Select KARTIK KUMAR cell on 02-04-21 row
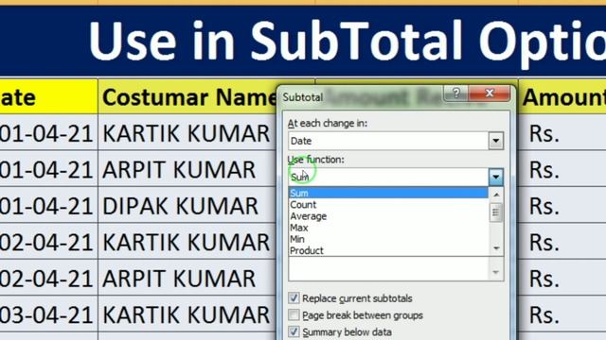The width and height of the screenshot is (606, 340). [x=187, y=242]
